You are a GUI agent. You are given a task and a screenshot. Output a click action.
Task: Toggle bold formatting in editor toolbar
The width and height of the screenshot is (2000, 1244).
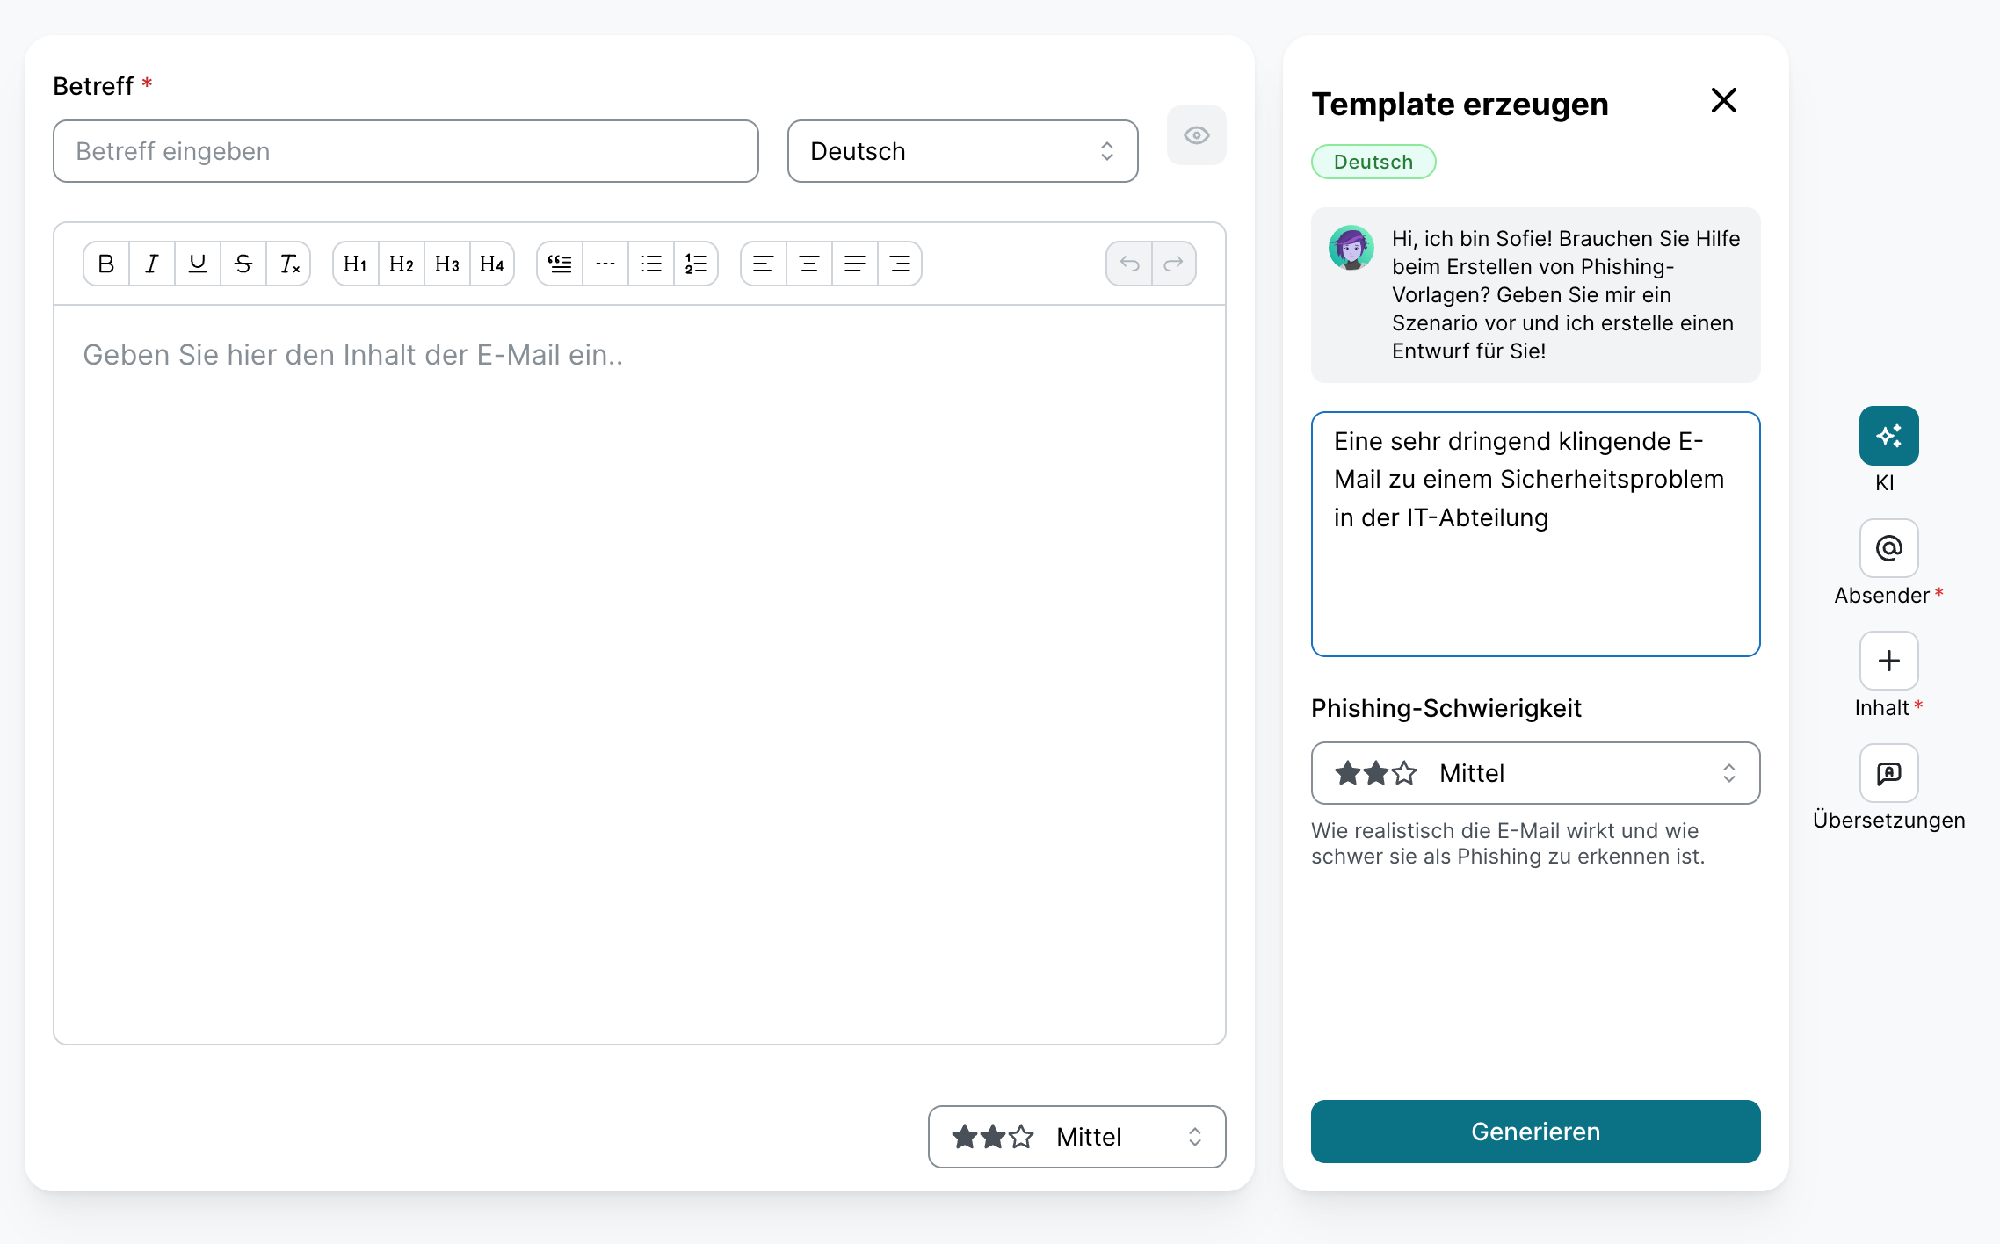[x=106, y=264]
